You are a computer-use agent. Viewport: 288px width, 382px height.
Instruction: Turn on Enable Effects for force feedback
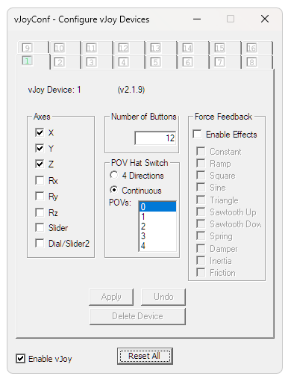pyautogui.click(x=197, y=134)
